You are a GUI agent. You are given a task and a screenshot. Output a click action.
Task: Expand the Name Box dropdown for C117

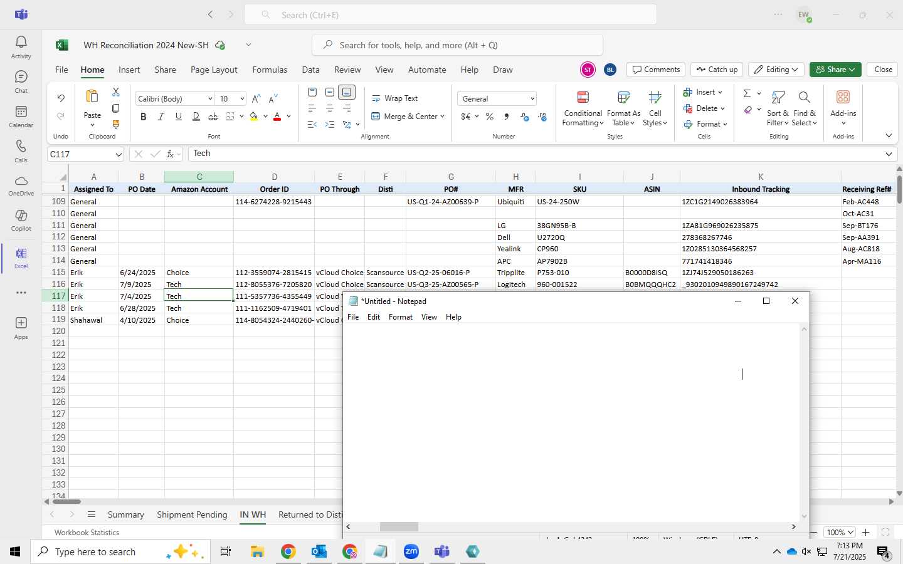[x=119, y=154]
